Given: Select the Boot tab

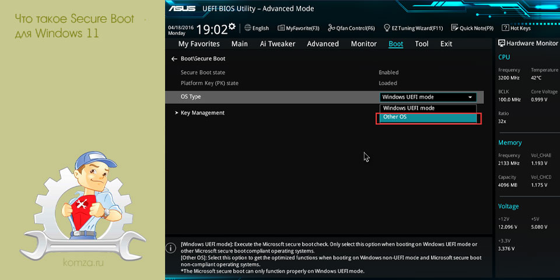Looking at the screenshot, I should pyautogui.click(x=395, y=44).
